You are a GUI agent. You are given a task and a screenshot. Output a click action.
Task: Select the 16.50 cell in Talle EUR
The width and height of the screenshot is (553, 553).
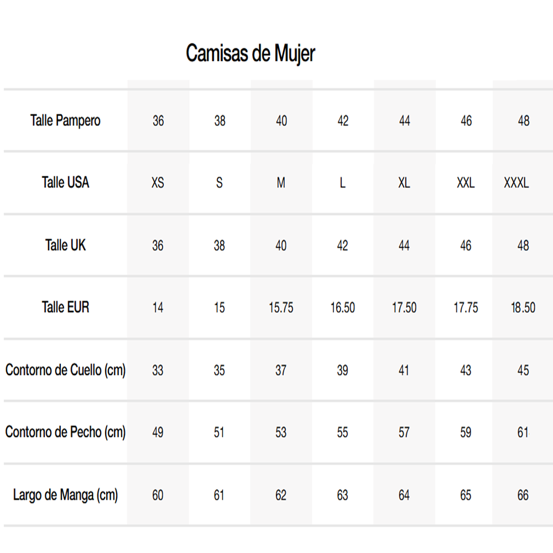coord(343,308)
